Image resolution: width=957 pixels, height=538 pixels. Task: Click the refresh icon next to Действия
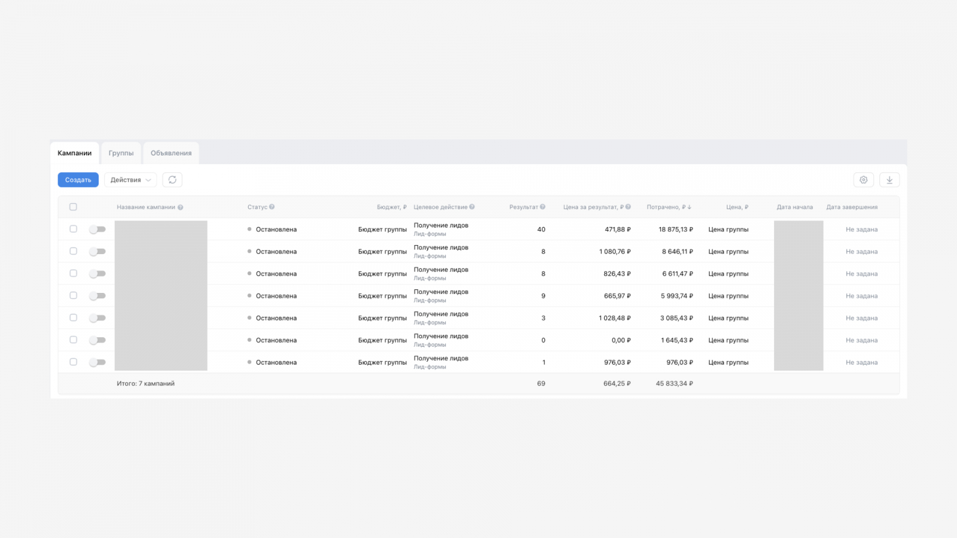coord(172,180)
